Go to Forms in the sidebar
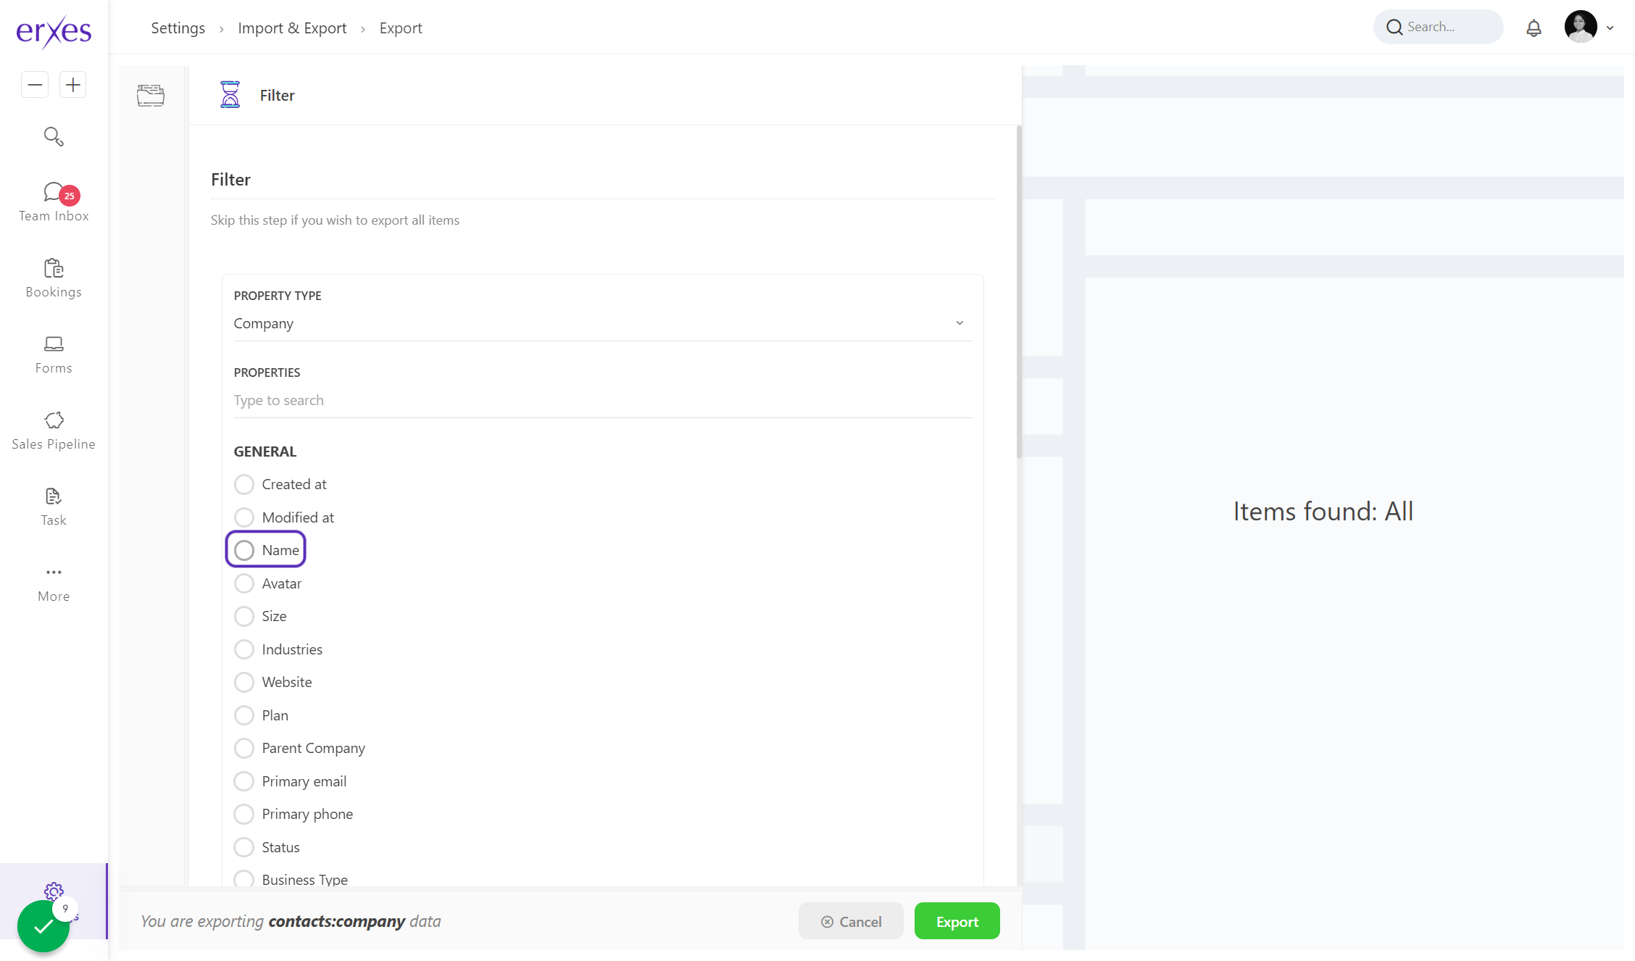 (54, 354)
